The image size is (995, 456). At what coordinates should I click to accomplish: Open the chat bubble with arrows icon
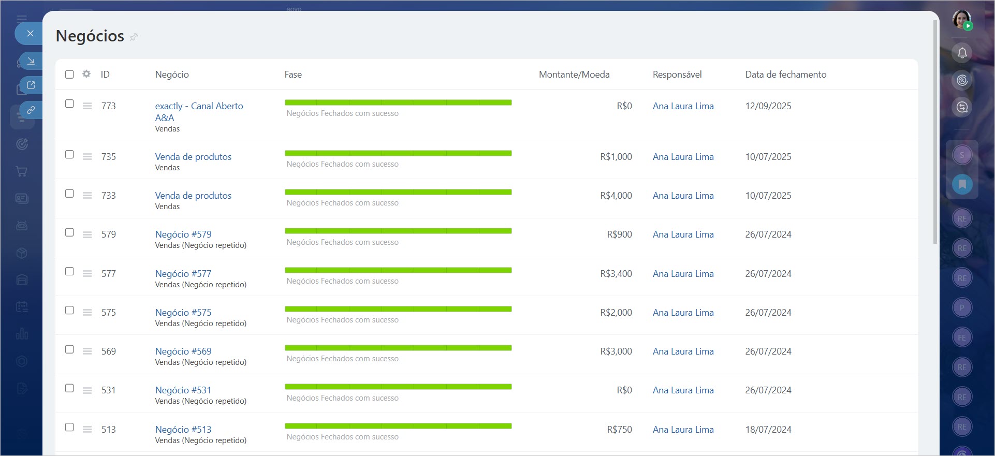pyautogui.click(x=962, y=107)
